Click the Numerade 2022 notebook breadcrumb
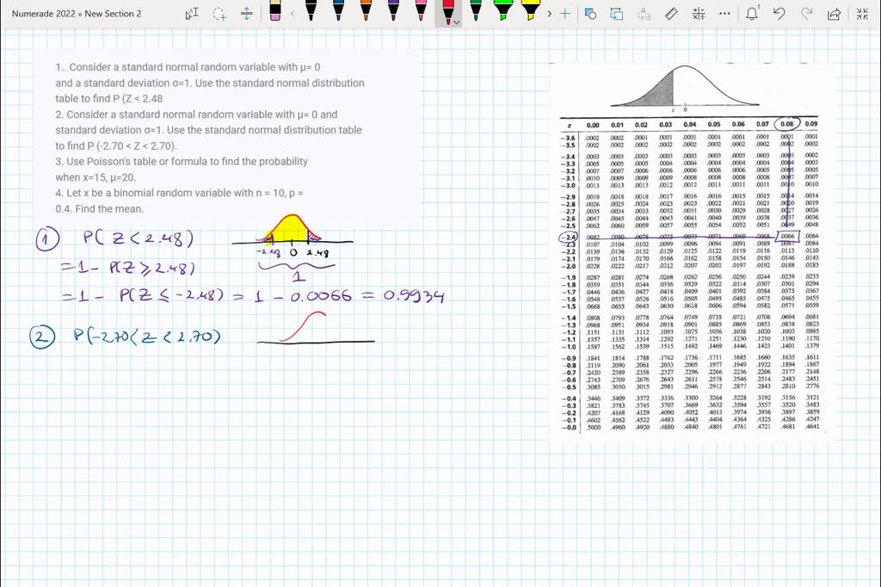The width and height of the screenshot is (881, 587). 43,14
